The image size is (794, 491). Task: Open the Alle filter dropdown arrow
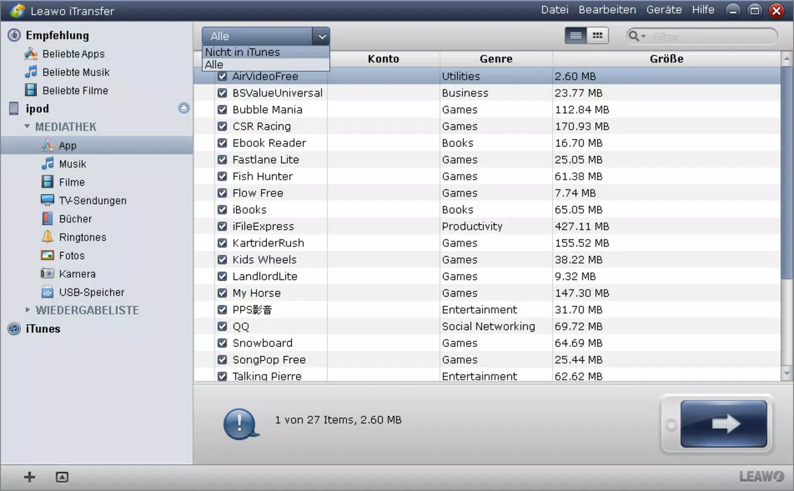point(321,36)
